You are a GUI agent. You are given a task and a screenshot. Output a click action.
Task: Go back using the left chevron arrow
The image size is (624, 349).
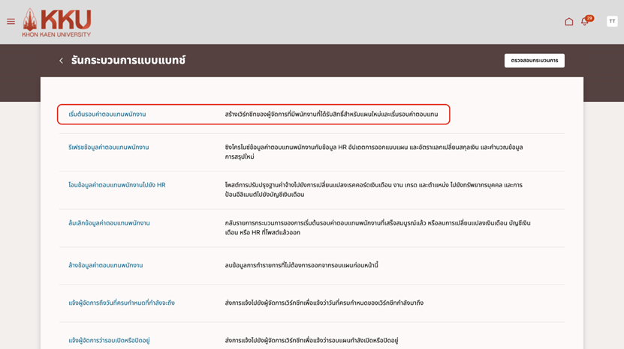click(62, 61)
